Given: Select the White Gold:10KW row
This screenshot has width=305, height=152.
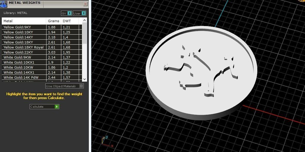Looking at the screenshot, I should click(x=42, y=67).
